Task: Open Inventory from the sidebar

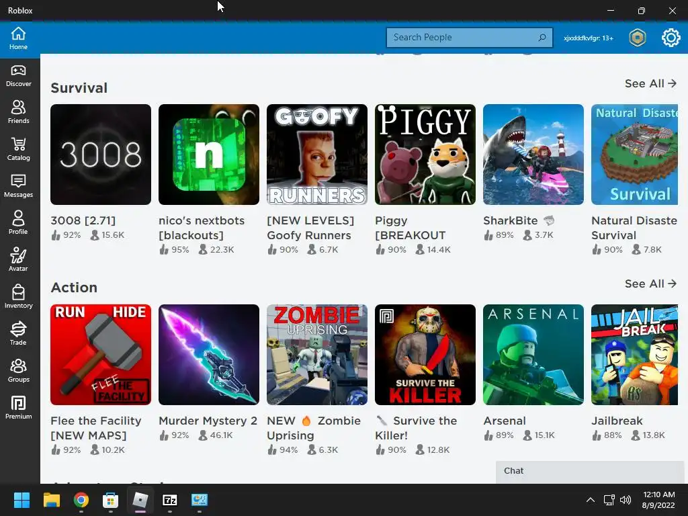Action: 18,296
